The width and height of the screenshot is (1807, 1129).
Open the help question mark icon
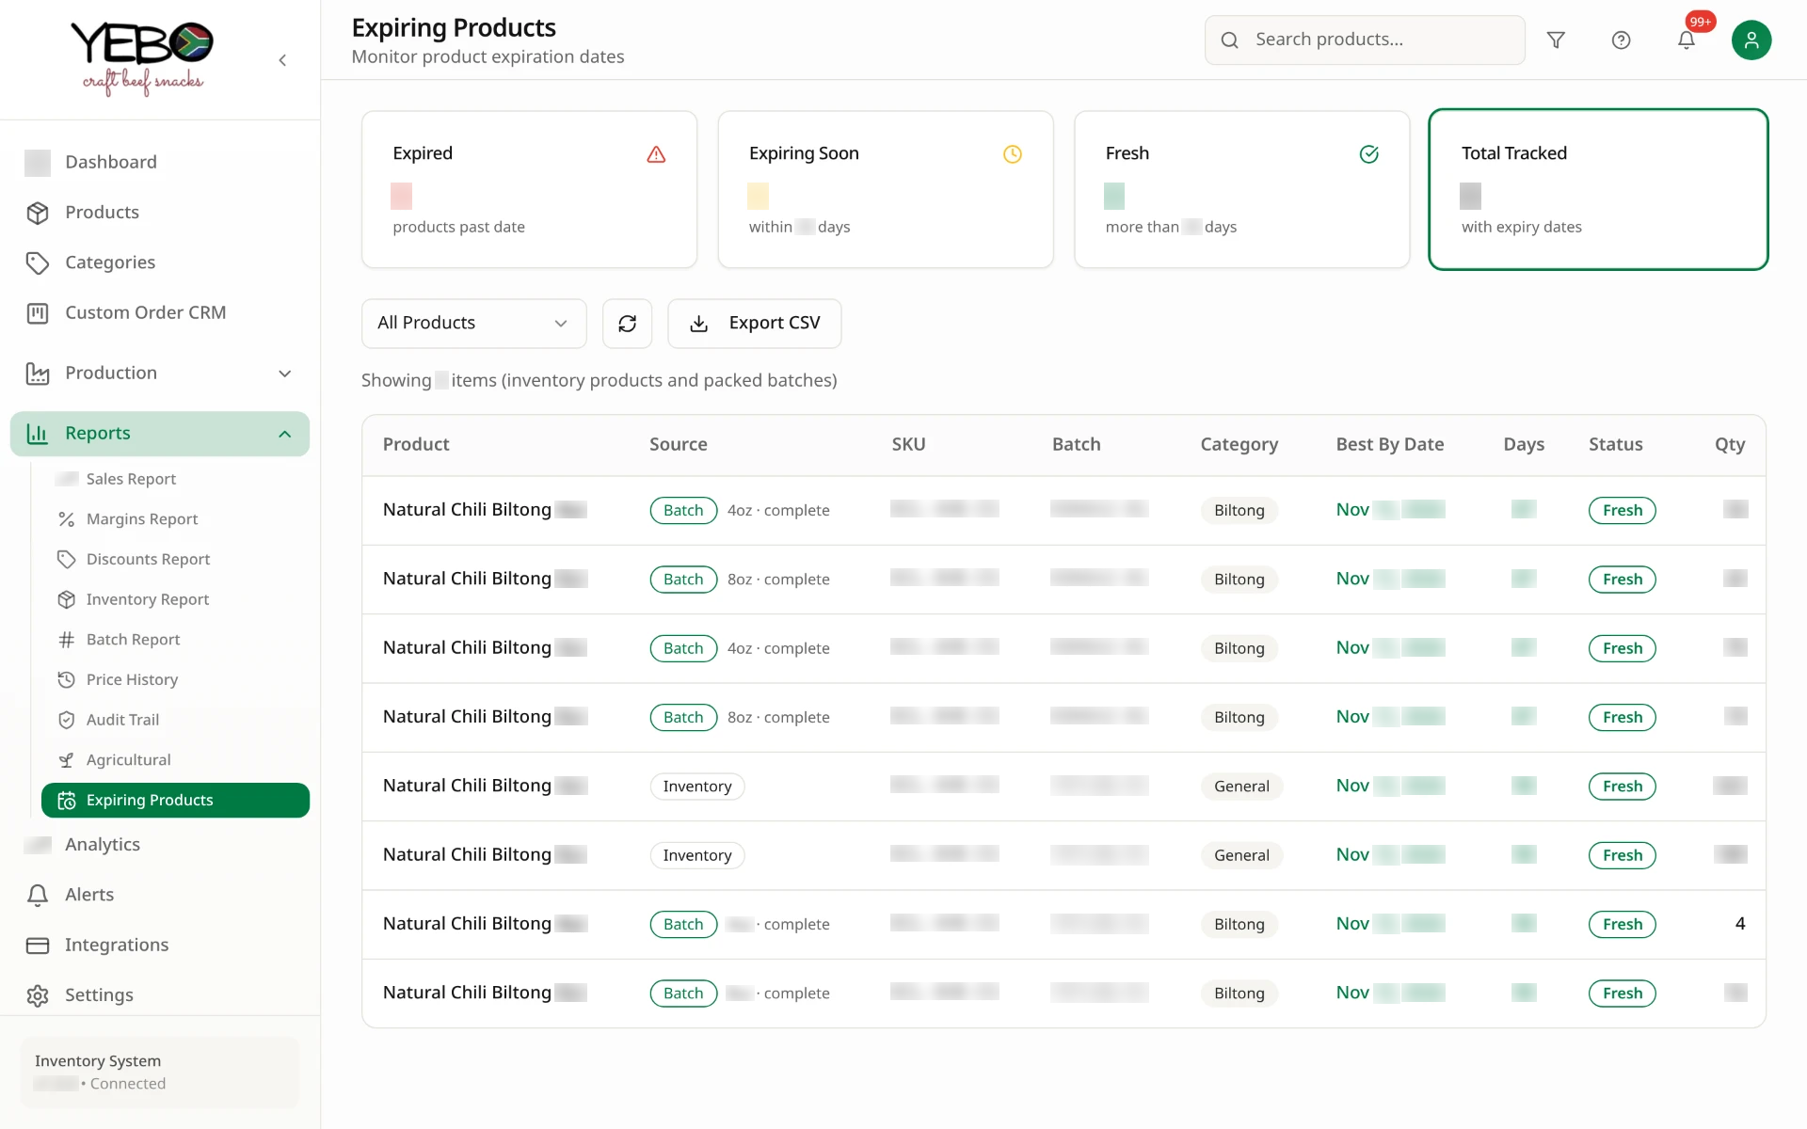1621,40
